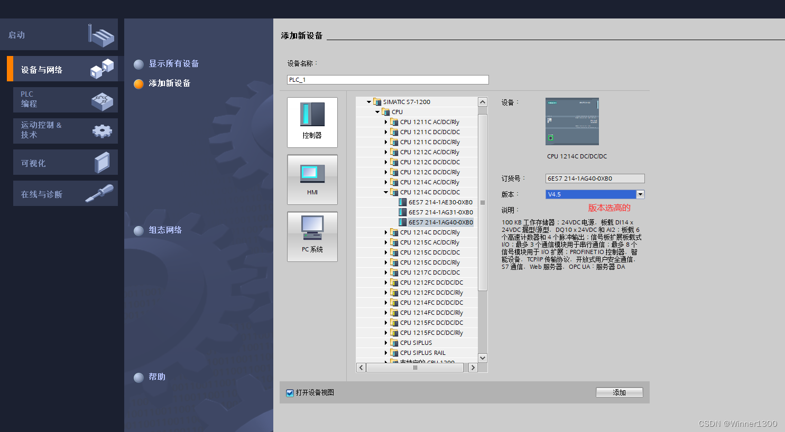Collapse the CPU folder node

tap(377, 112)
